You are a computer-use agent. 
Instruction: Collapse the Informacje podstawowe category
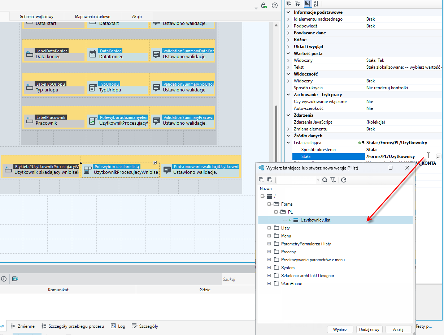[288, 12]
